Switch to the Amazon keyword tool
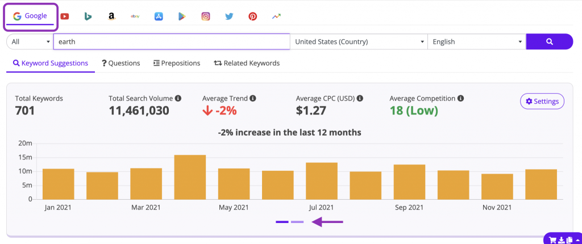The width and height of the screenshot is (582, 244). (x=111, y=16)
